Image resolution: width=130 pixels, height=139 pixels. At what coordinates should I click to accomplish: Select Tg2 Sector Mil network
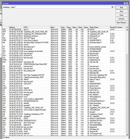tap(64, 62)
